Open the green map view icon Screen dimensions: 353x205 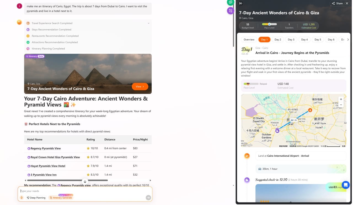230,2
